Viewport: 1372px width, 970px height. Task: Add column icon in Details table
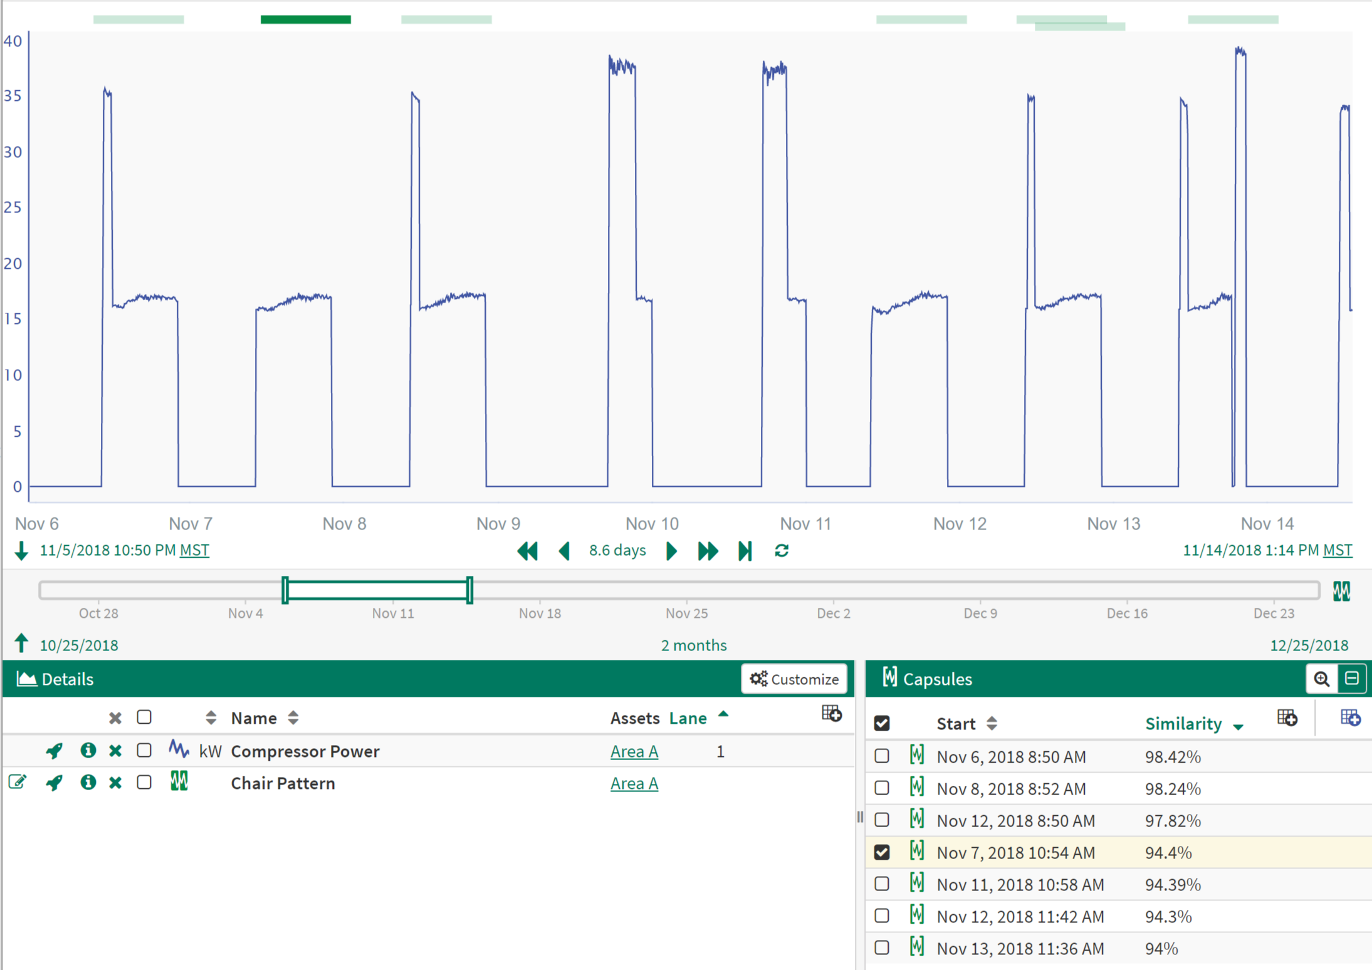click(x=831, y=714)
